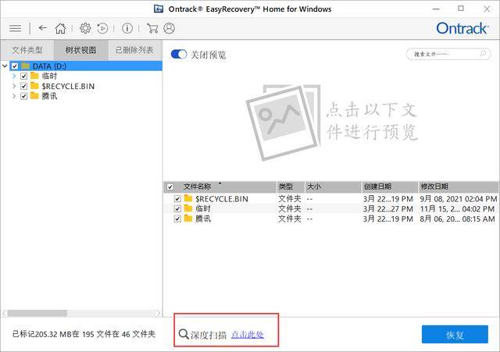Uncheck $RECYCLE.BIN checkbox in file list
The image size is (500, 352).
click(x=177, y=199)
